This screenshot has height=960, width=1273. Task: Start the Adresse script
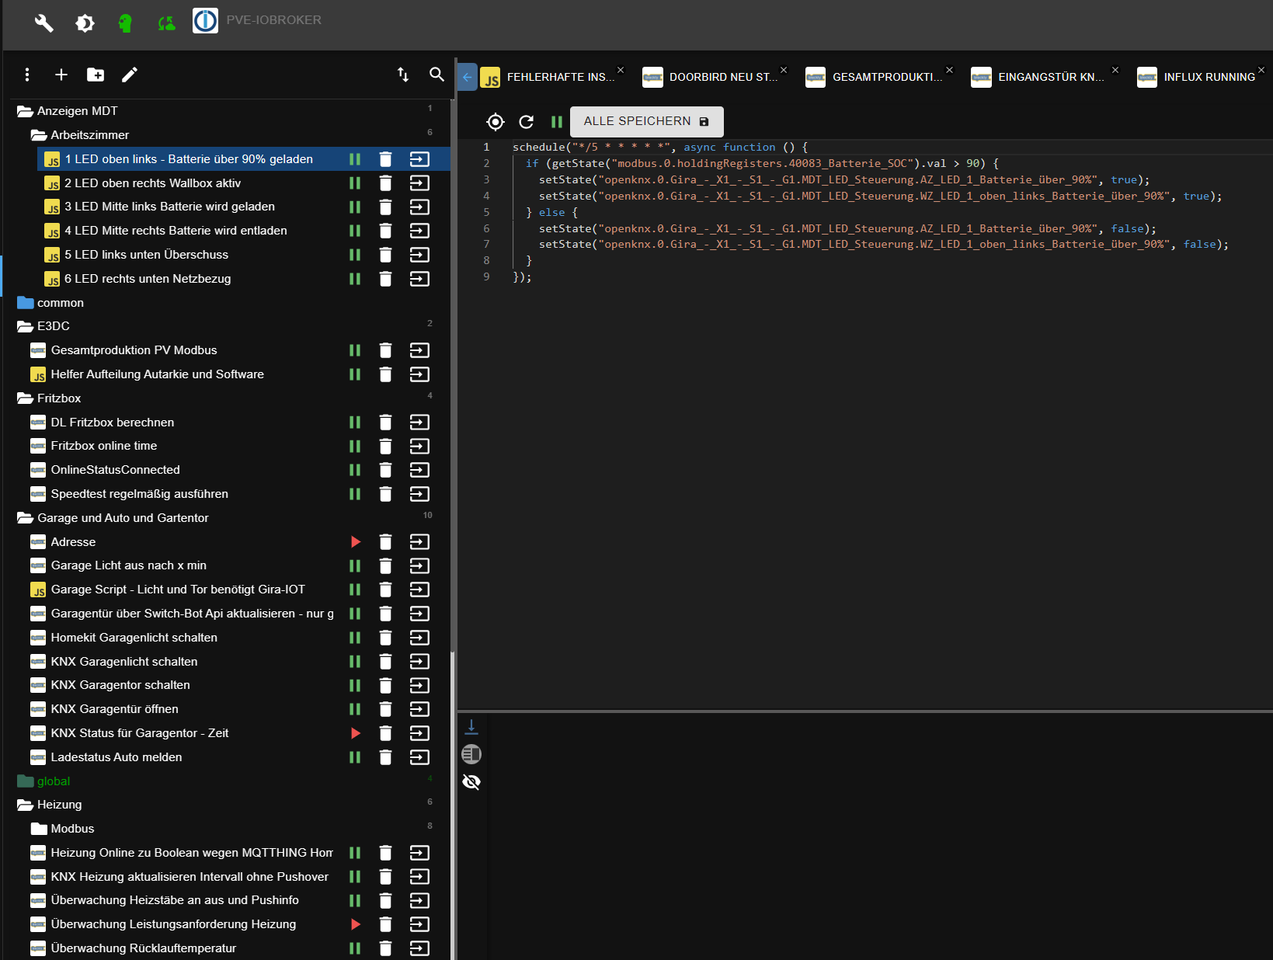(355, 542)
